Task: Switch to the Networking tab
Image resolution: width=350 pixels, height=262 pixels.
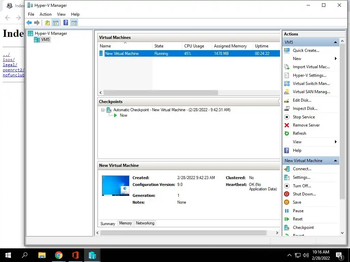Action: 145,223
